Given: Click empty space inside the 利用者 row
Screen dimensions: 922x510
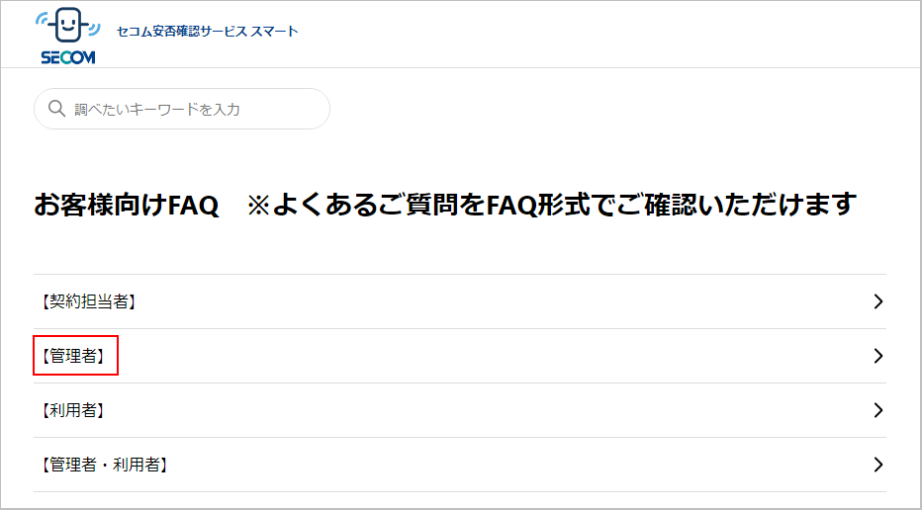Looking at the screenshot, I should pos(500,410).
